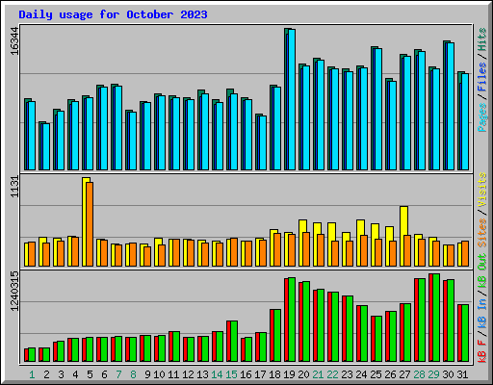Click day label 23
The height and width of the screenshot is (385, 493).
pyautogui.click(x=347, y=374)
